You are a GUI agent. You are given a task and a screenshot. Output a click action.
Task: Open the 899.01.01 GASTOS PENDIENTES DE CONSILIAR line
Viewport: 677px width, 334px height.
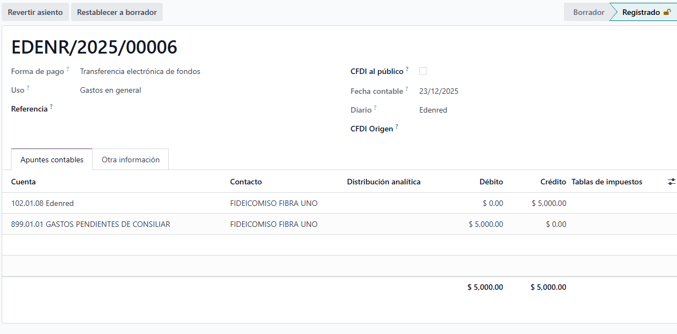point(89,224)
